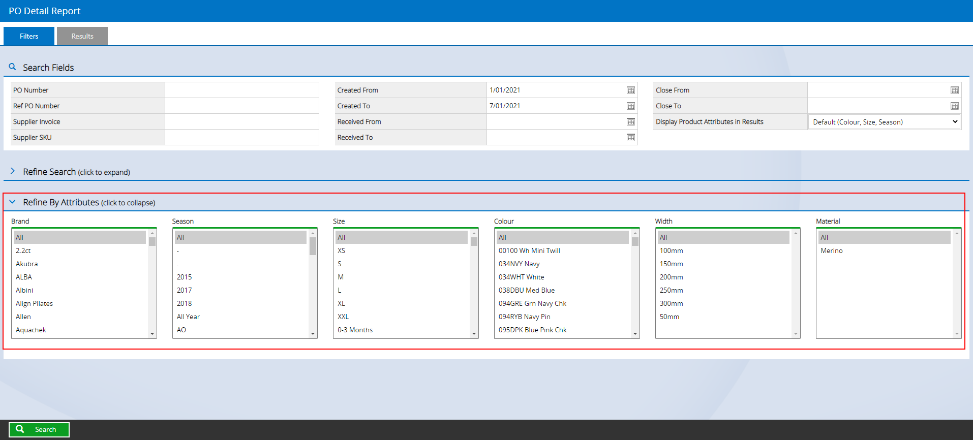
Task: Select XXL in the Size list
Action: click(x=402, y=317)
